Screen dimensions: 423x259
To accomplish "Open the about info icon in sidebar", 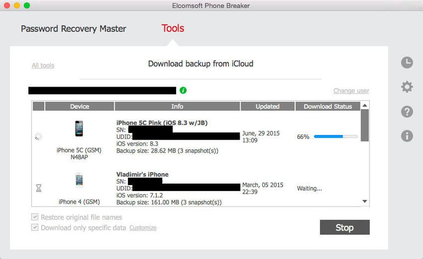I will coord(407,136).
